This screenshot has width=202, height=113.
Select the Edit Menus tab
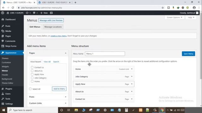(x=35, y=27)
